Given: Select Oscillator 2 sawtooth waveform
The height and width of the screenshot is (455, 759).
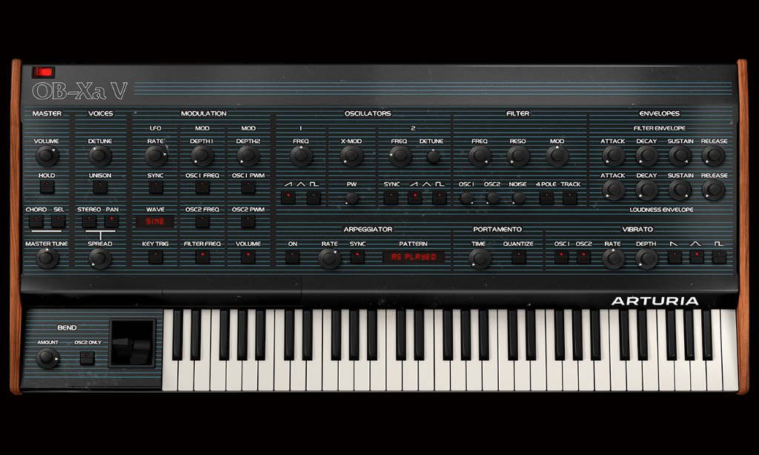Looking at the screenshot, I should (x=415, y=198).
